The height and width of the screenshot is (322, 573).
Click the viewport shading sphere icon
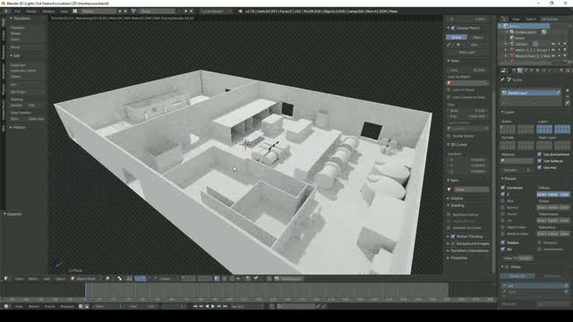(107, 278)
